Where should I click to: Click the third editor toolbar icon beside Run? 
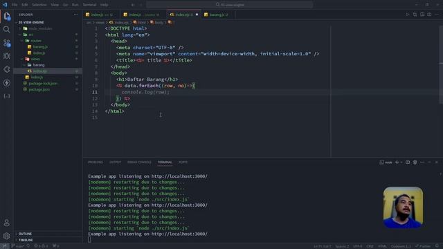[422, 15]
